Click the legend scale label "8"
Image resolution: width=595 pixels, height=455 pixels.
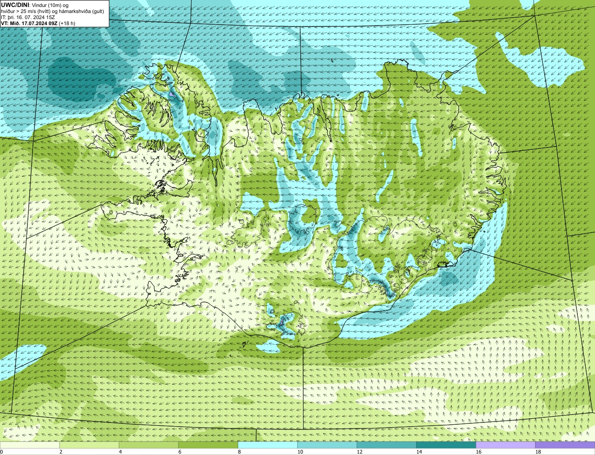pos(239,452)
